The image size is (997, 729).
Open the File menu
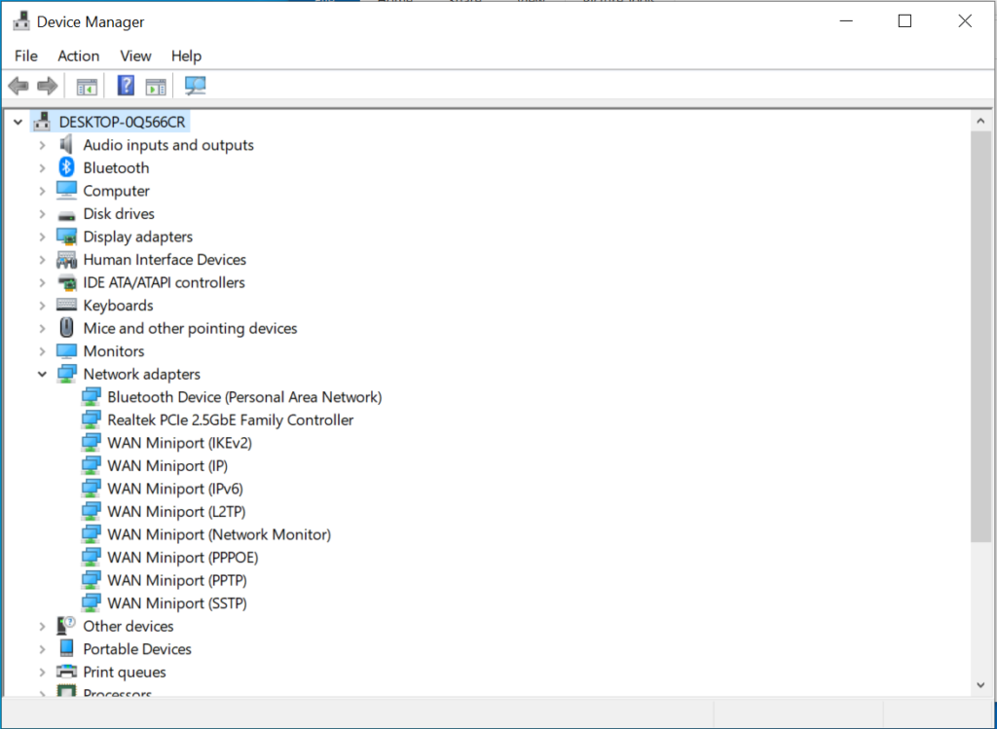pos(25,55)
